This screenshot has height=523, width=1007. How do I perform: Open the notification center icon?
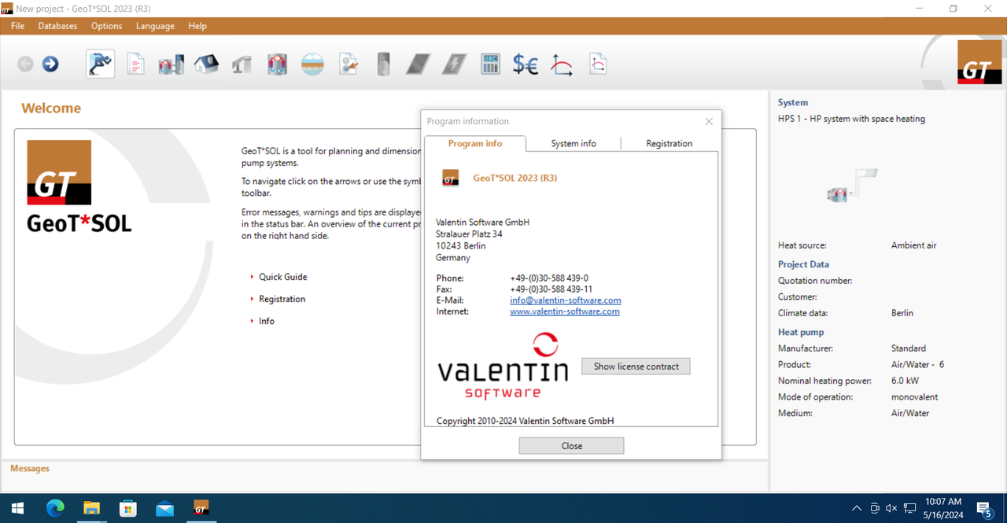tap(983, 509)
